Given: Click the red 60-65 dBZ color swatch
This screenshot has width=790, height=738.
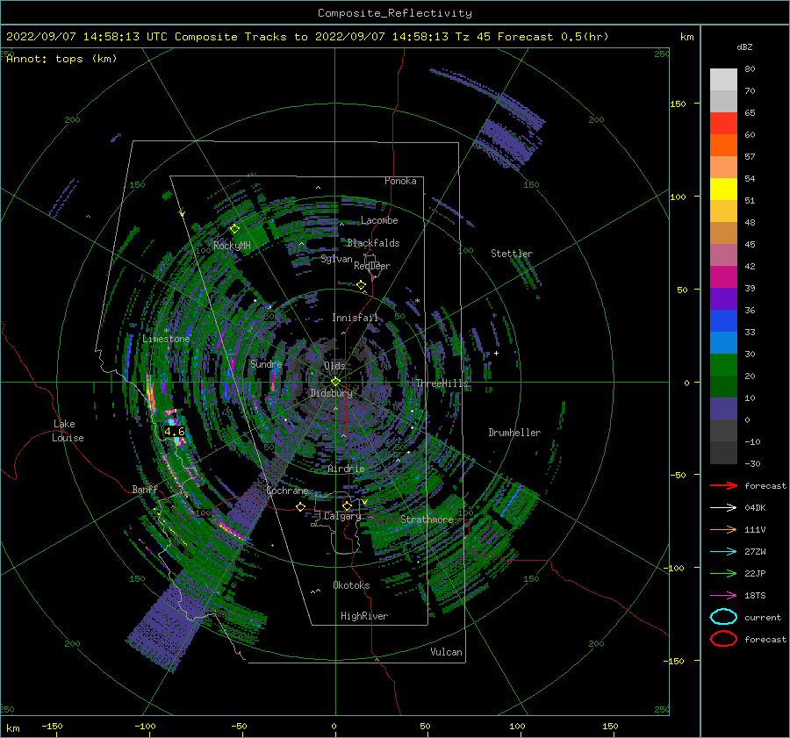Looking at the screenshot, I should coord(723,124).
